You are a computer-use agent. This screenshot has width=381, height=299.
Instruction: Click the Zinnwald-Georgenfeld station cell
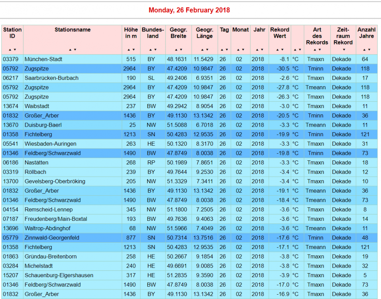pyautogui.click(x=52, y=238)
